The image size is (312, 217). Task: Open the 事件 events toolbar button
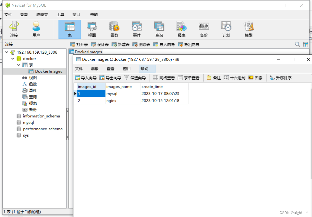tap(137, 29)
